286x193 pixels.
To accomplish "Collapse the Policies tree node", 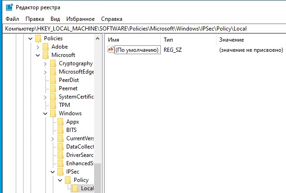I will (x=30, y=38).
